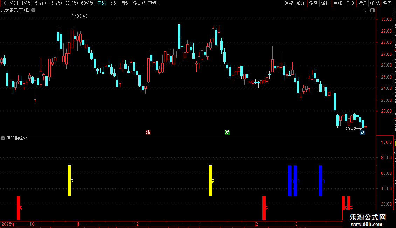Select the 日线 daily chart tab
This screenshot has height=228, width=396.
102,3
